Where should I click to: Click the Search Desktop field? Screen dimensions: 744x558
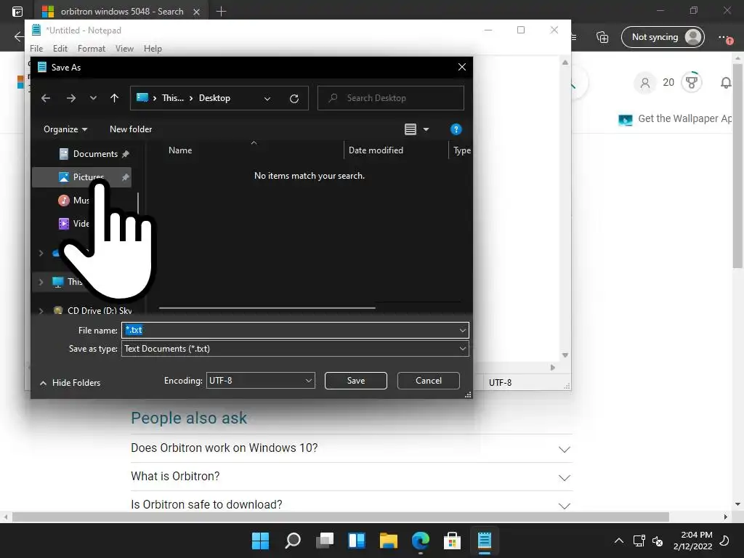tap(390, 98)
